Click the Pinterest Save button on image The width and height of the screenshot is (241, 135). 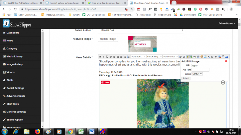click(105, 82)
